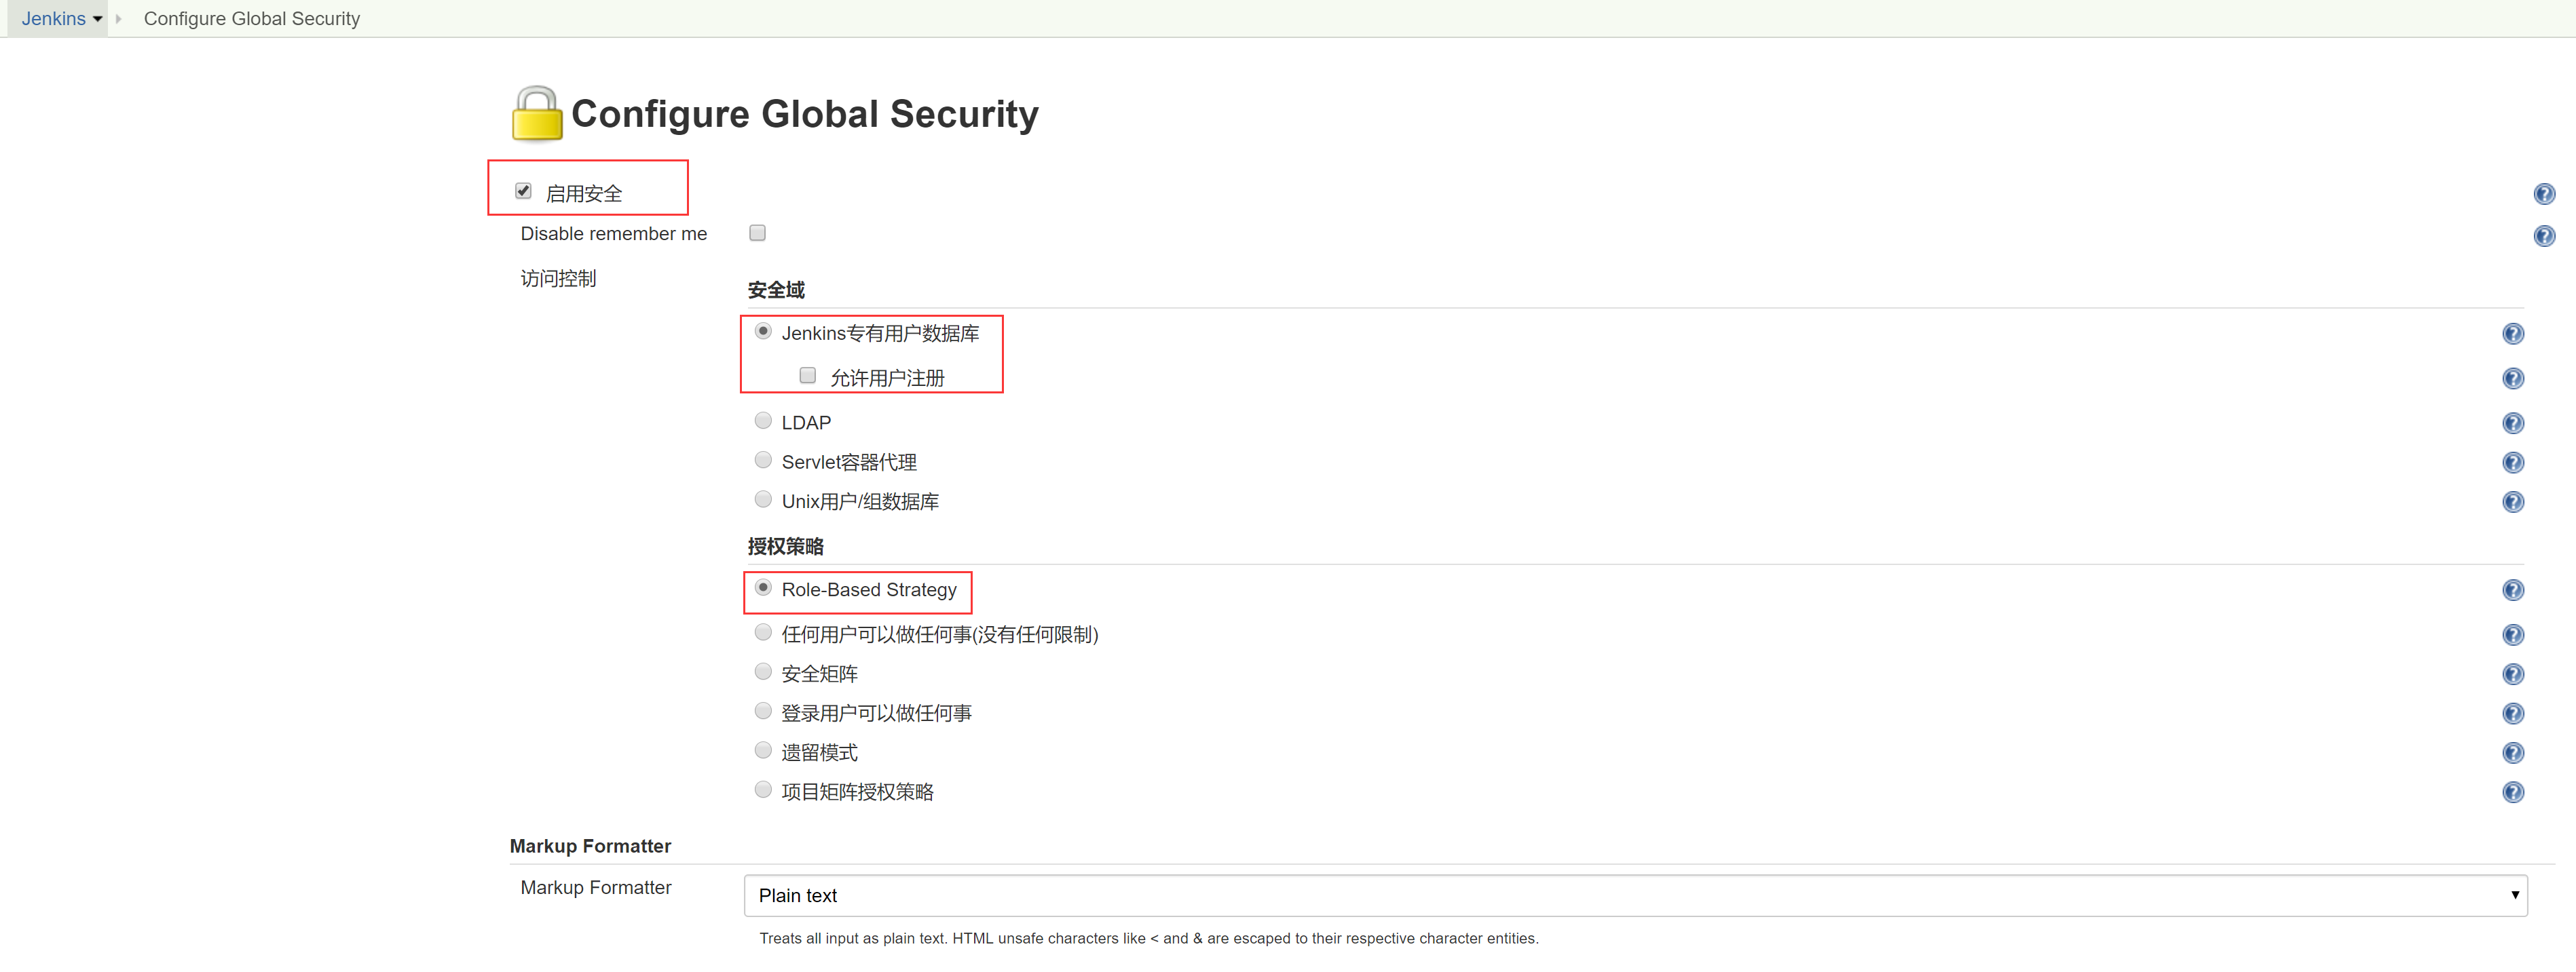Show help for 安全矩阵 option

pyautogui.click(x=2512, y=674)
